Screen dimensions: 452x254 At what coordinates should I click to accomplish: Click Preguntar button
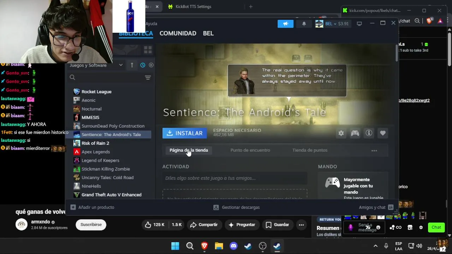coord(242,225)
